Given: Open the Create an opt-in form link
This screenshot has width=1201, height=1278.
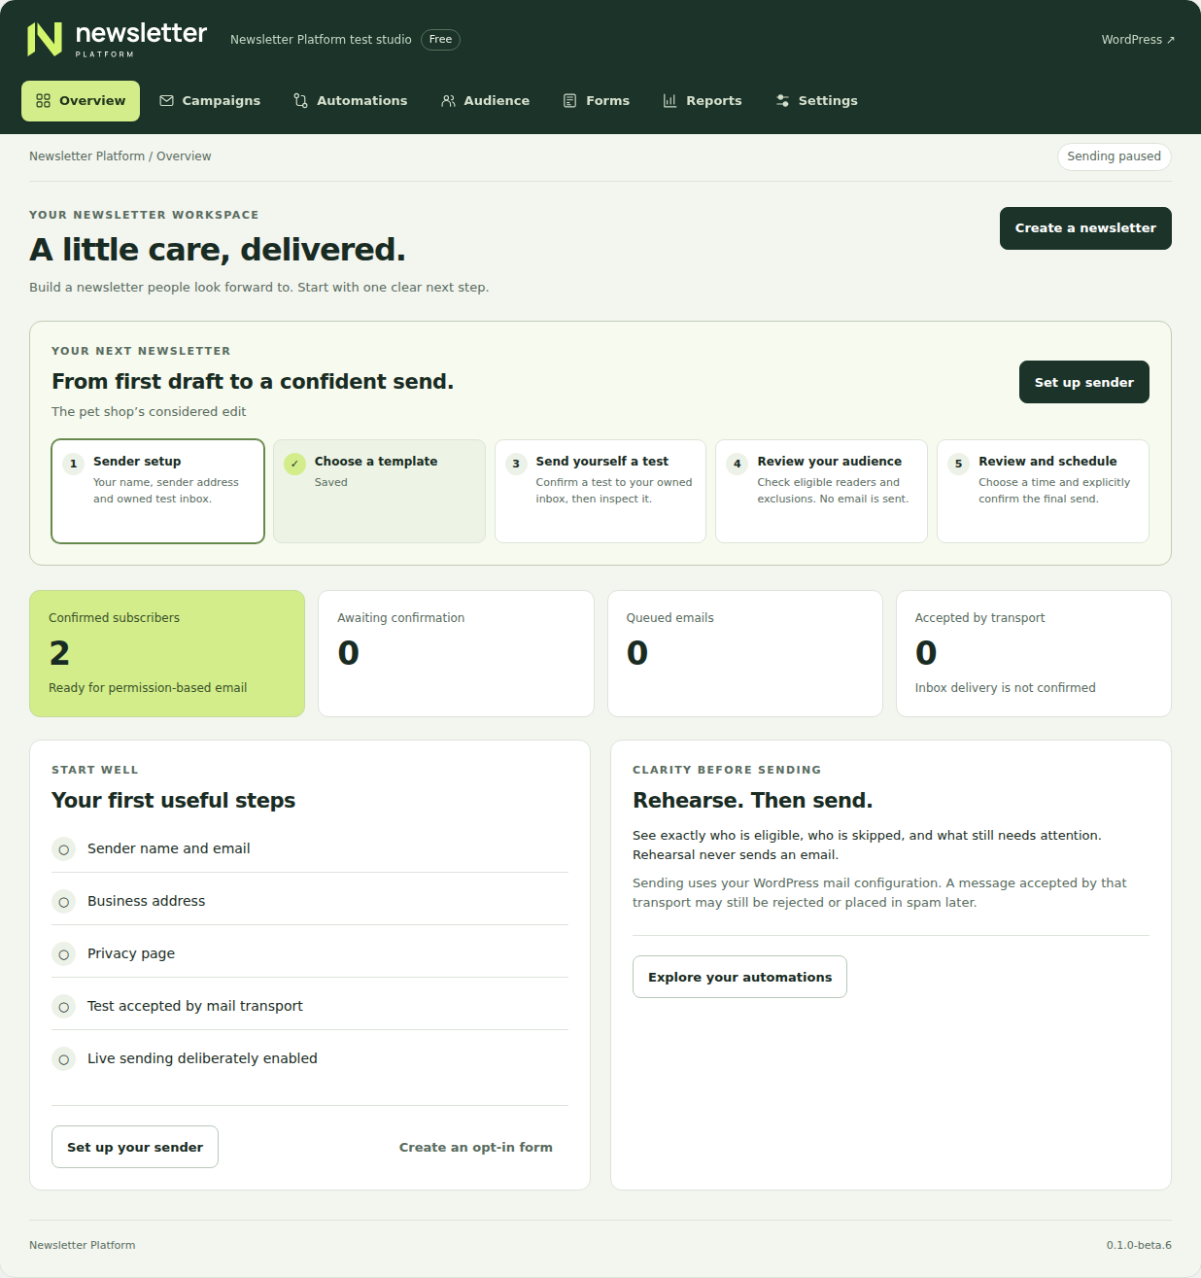Looking at the screenshot, I should (x=476, y=1147).
